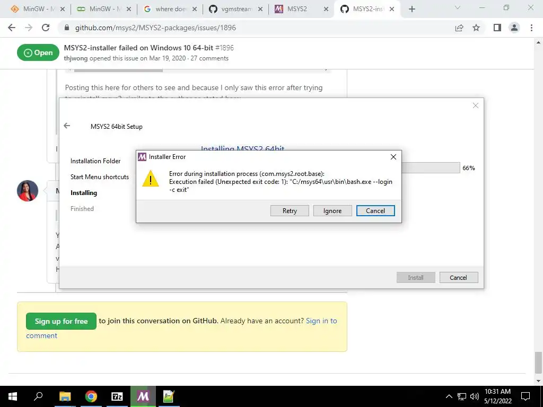The height and width of the screenshot is (407, 543).
Task: View the site lock icon information
Action: [67, 28]
